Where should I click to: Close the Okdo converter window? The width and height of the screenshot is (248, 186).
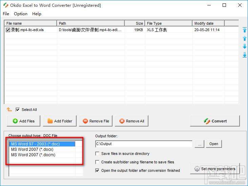pyautogui.click(x=240, y=5)
